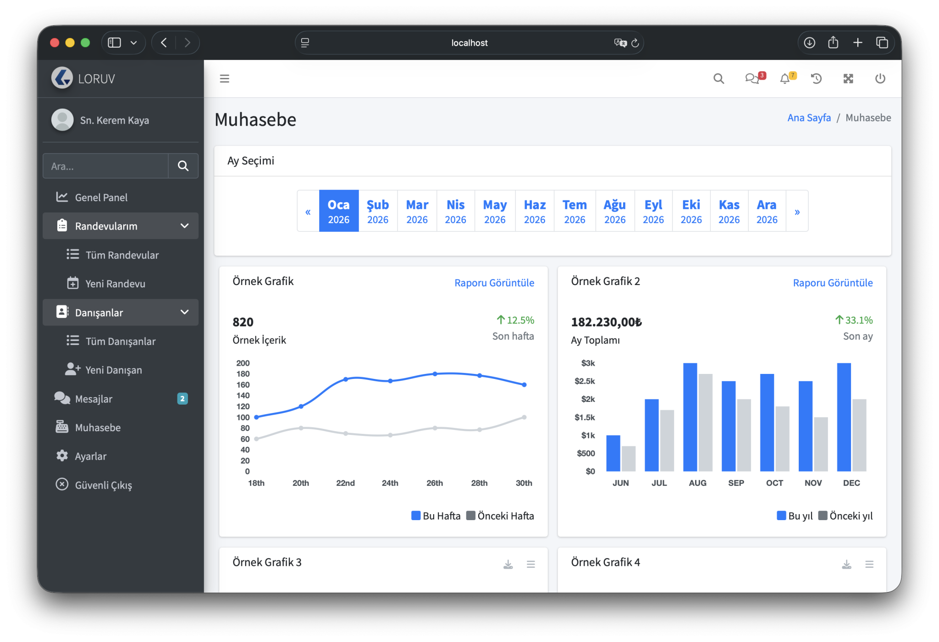The width and height of the screenshot is (939, 642).
Task: Select Şub 2026 month tab
Action: point(378,211)
